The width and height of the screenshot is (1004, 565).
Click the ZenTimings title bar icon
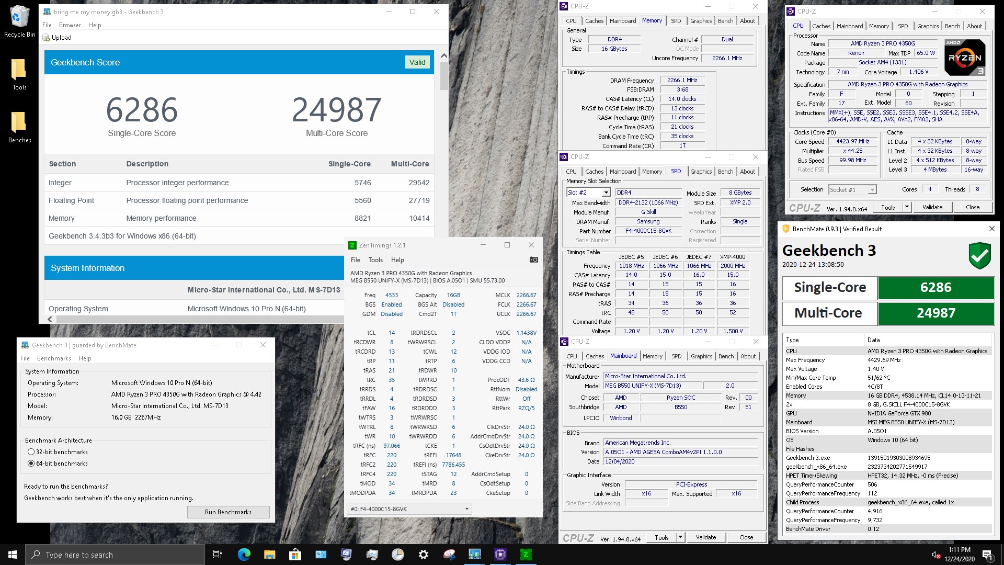tap(352, 245)
